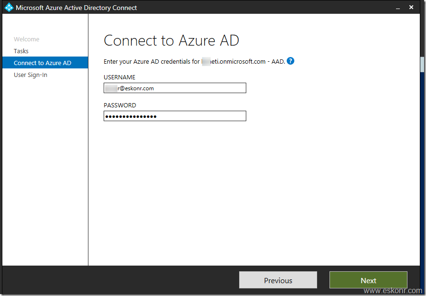The height and width of the screenshot is (296, 426).
Task: Click the blue help question mark icon
Action: [290, 61]
